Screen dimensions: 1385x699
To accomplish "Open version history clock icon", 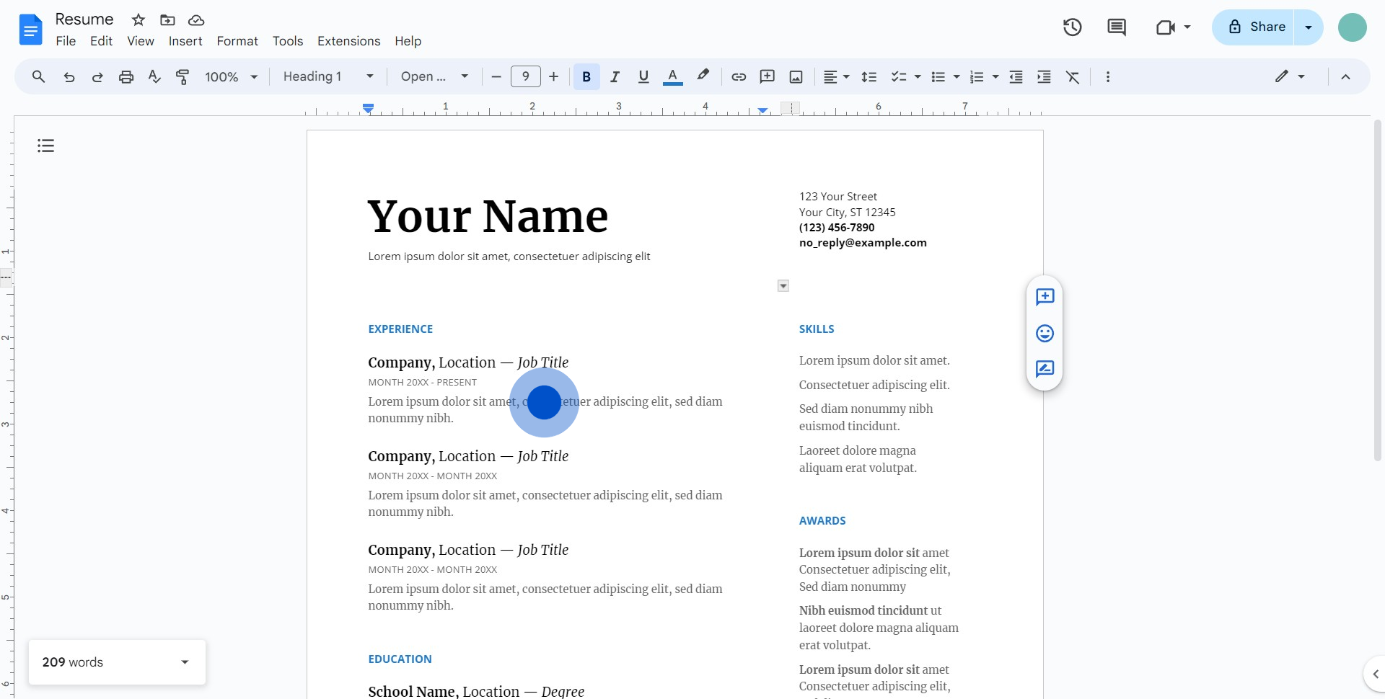I will (x=1073, y=27).
